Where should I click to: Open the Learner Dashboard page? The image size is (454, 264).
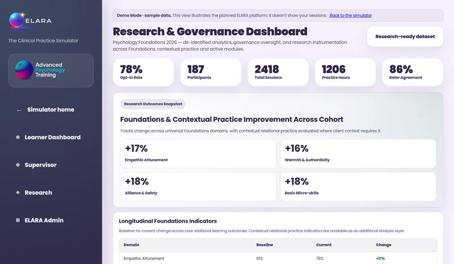click(52, 137)
